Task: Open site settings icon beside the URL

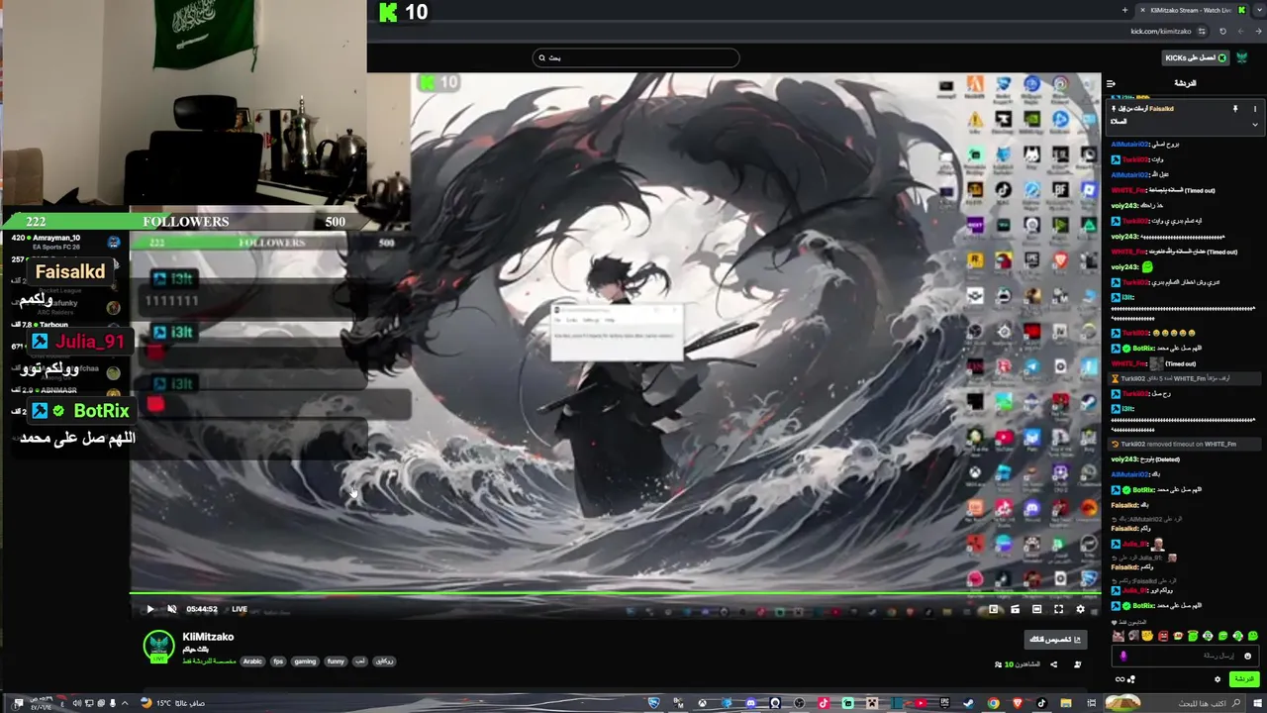Action: pyautogui.click(x=1202, y=32)
